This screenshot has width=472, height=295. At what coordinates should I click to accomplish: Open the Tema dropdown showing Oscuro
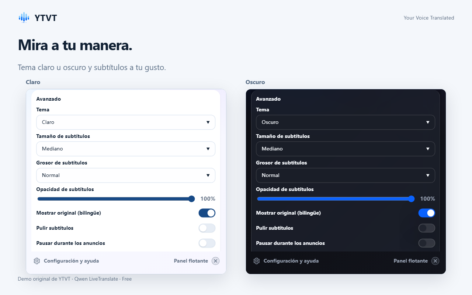tap(346, 122)
